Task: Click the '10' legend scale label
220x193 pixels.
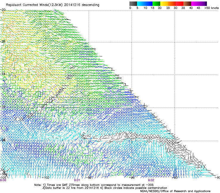Action: click(x=145, y=8)
